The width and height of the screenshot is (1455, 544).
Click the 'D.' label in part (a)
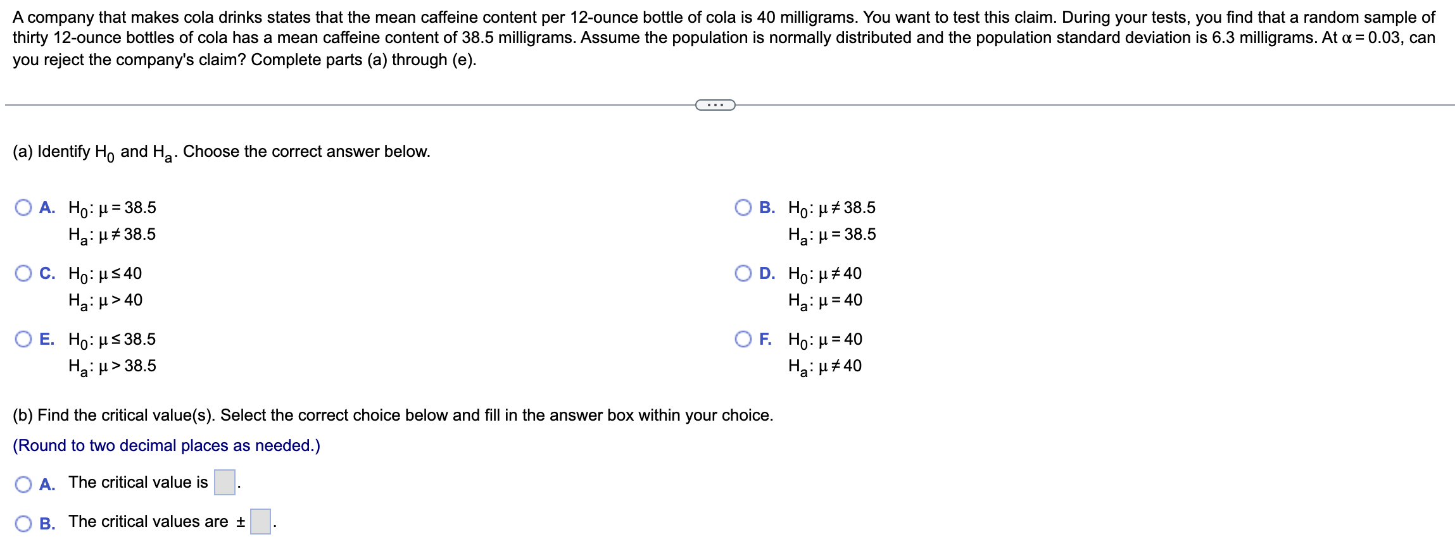[767, 273]
